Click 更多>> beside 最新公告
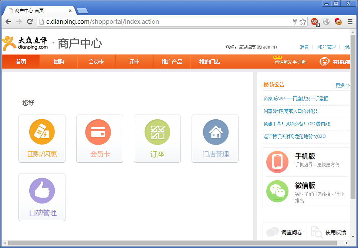Viewport: 358px width, 248px height. click(342, 85)
